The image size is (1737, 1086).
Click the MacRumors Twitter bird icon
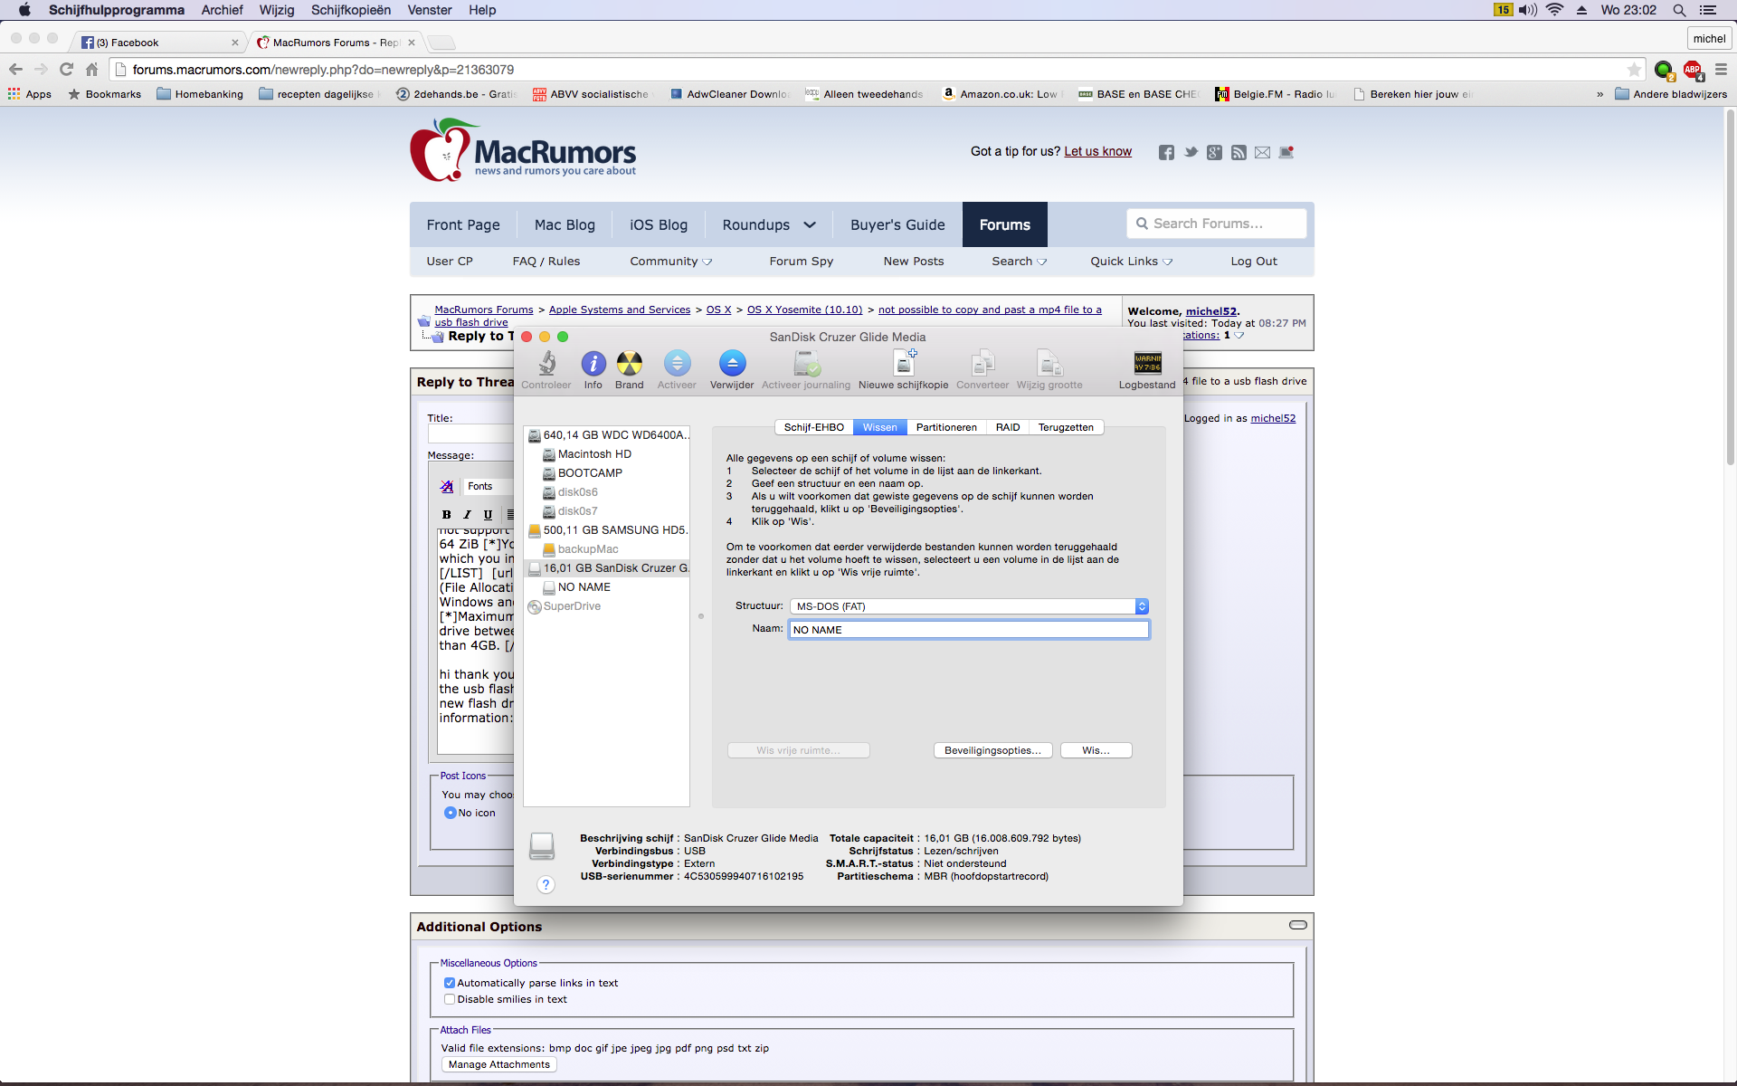1191,152
